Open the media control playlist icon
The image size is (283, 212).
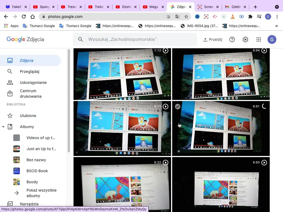click(259, 17)
